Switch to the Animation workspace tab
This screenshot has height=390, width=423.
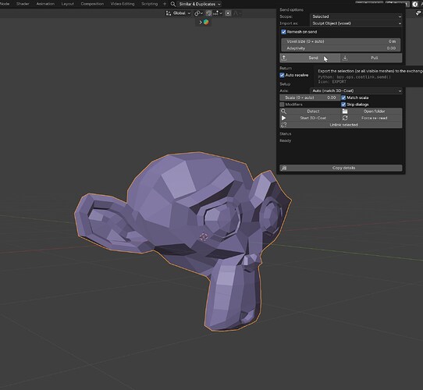point(45,4)
